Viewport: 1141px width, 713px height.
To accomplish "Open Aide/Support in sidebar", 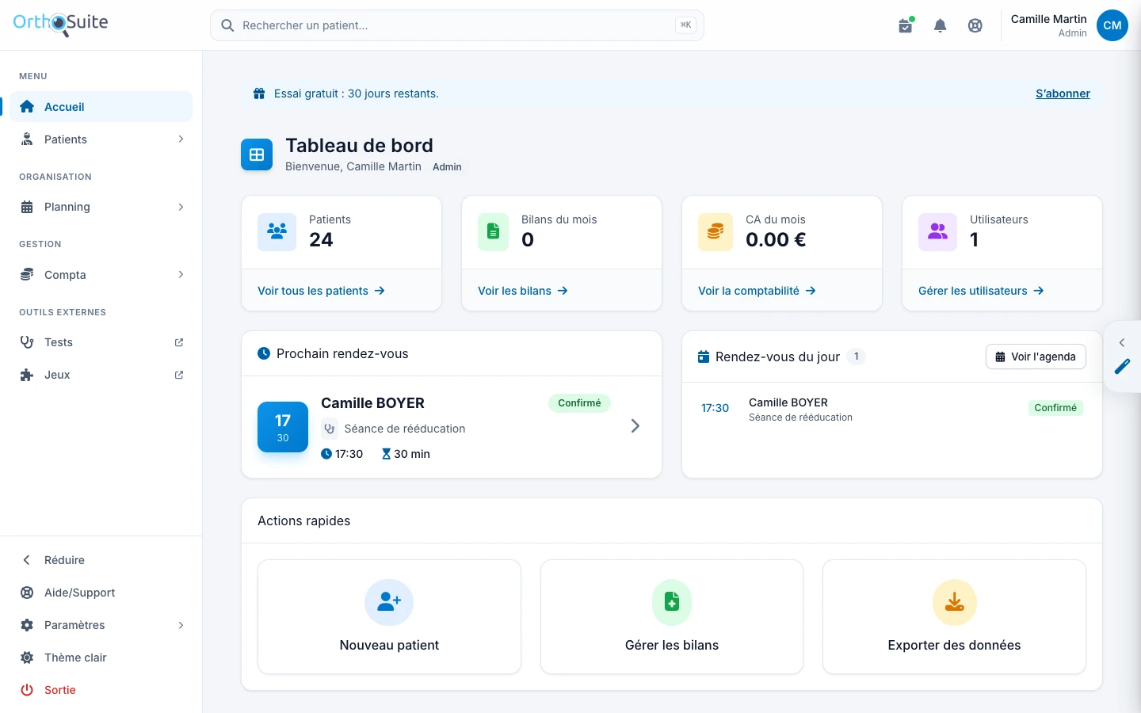I will (101, 593).
